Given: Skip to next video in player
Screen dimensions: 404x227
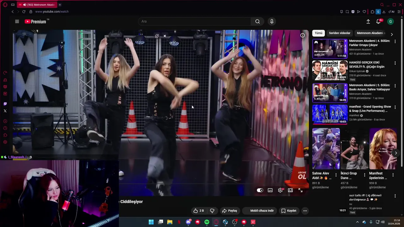Looking at the screenshot, I should coord(165,36).
